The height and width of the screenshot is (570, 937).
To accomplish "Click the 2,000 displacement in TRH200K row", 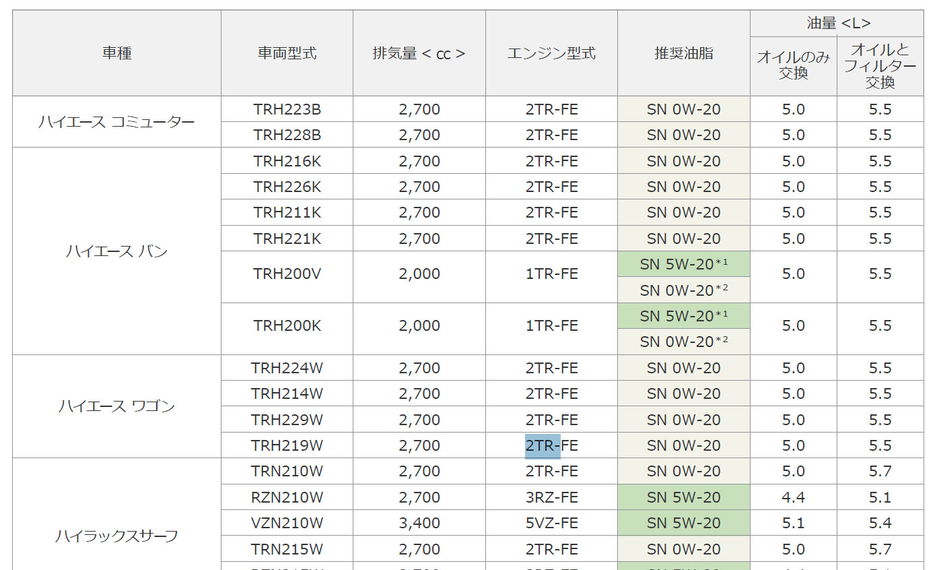I will click(419, 325).
